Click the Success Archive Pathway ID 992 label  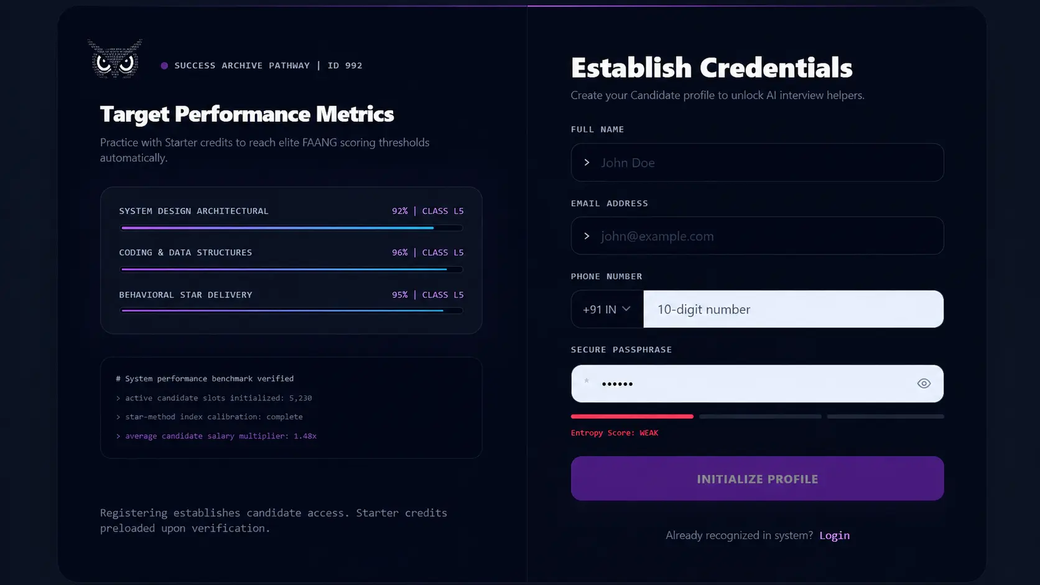268,65
